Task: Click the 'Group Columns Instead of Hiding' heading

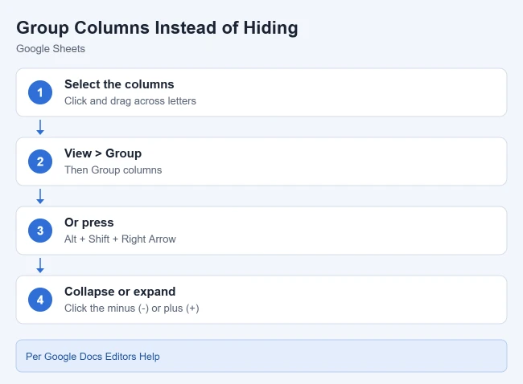Action: pyautogui.click(x=157, y=28)
